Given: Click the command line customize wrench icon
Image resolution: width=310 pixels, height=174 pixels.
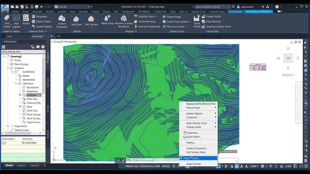Looking at the screenshot, I should pyautogui.click(x=123, y=160).
